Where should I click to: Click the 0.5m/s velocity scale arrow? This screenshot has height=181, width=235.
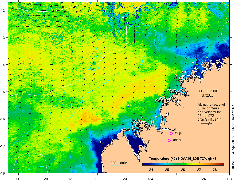pos(206,123)
